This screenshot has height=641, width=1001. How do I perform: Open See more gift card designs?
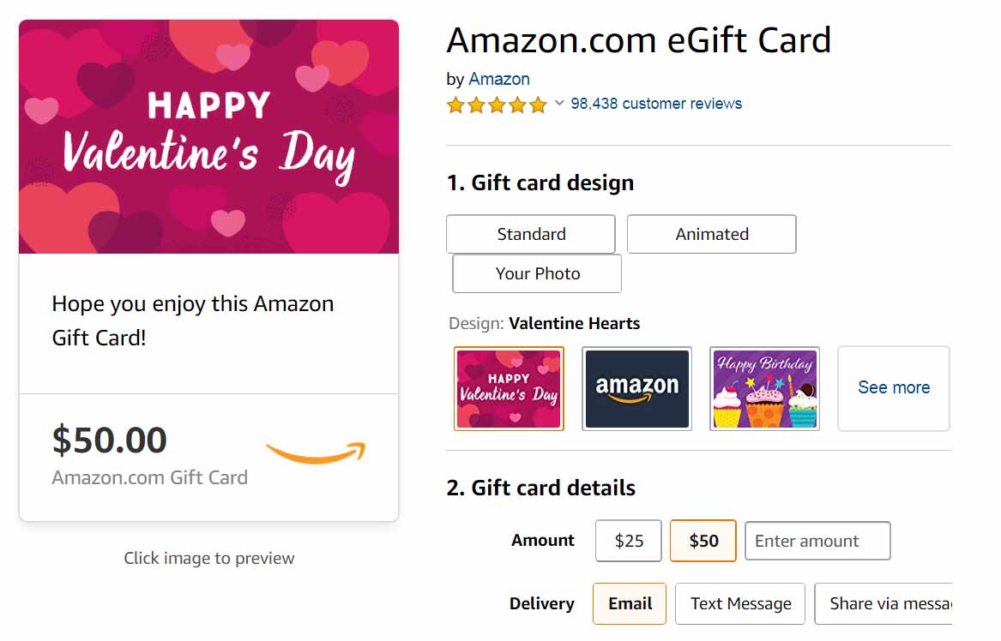[893, 387]
